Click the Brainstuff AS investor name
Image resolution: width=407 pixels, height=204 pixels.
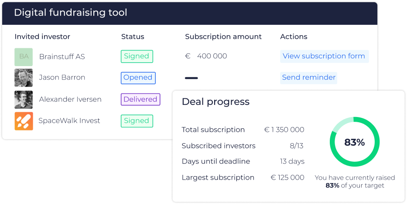(x=62, y=57)
